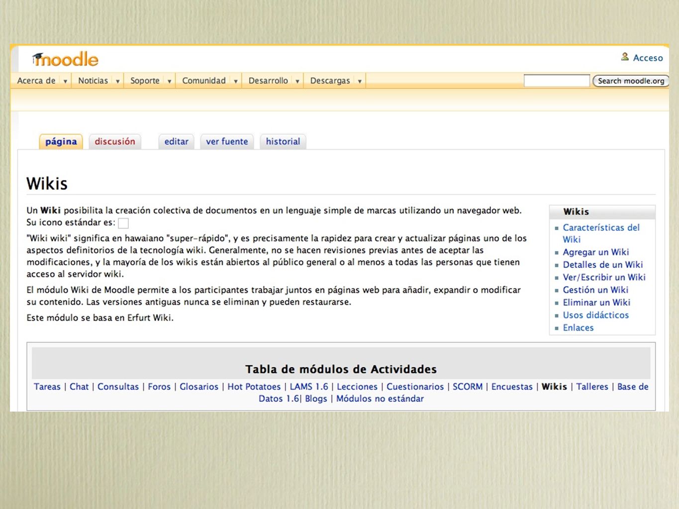Open the Agregar un Wiki link
679x509 pixels.
pyautogui.click(x=596, y=252)
